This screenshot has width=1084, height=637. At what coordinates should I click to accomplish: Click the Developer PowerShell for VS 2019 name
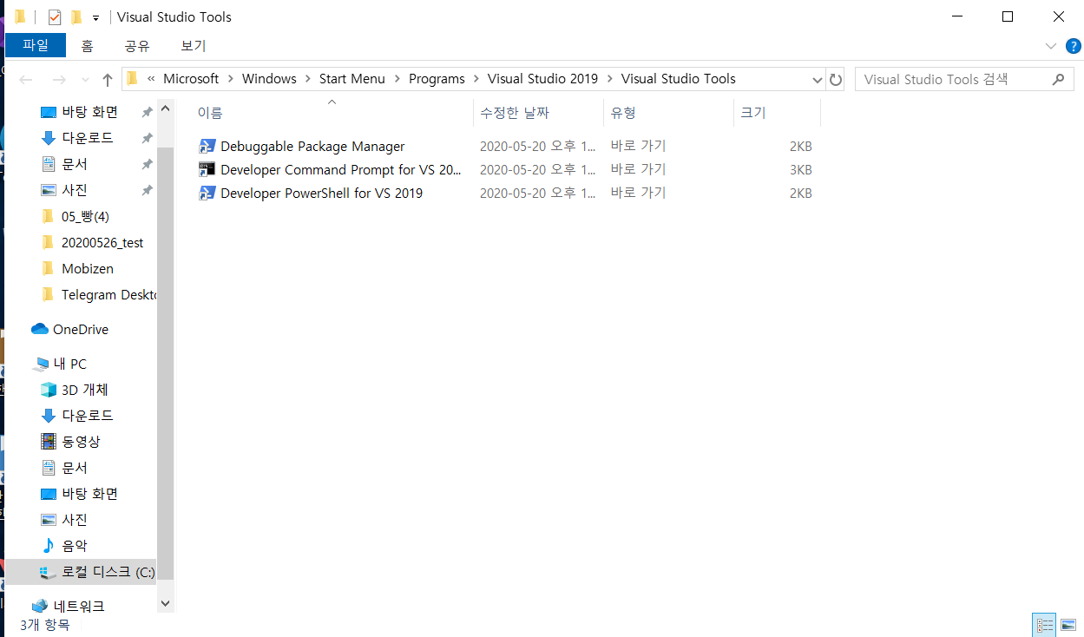tap(321, 194)
